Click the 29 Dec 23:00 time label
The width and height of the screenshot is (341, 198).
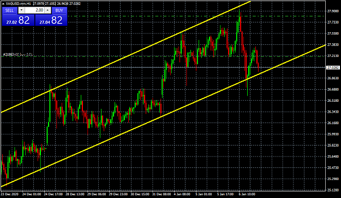[x=118, y=194]
